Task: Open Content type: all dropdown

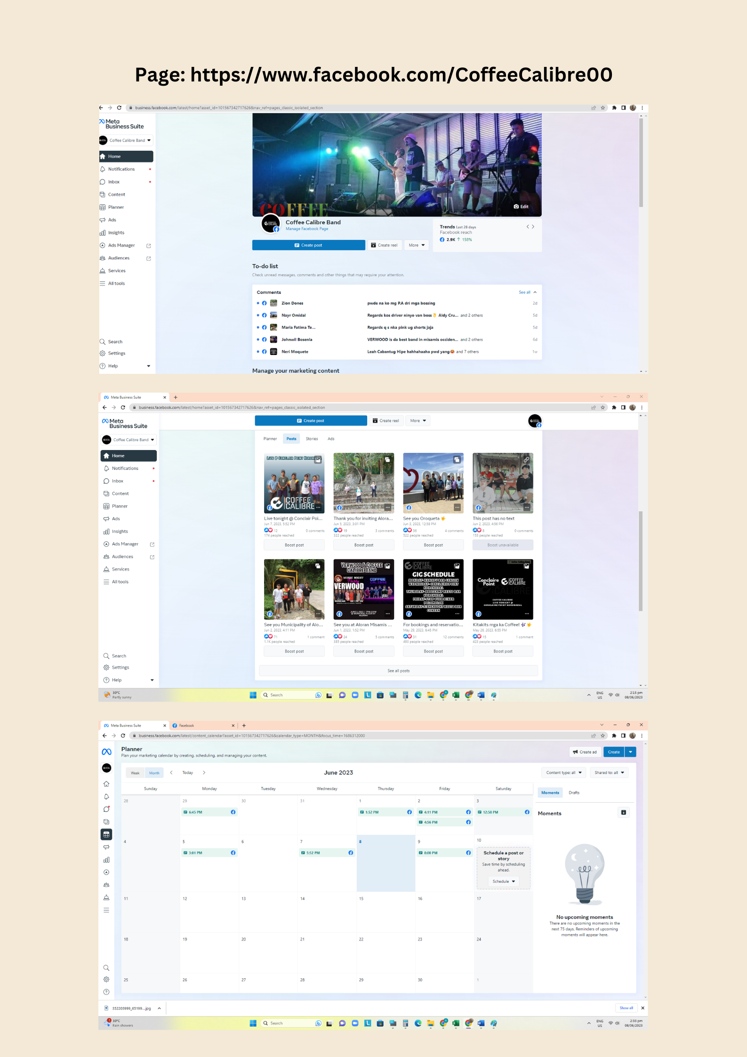Action: [564, 773]
